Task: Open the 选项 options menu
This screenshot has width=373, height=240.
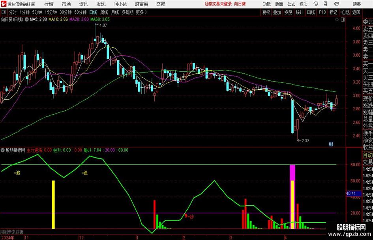Action: coord(303,4)
